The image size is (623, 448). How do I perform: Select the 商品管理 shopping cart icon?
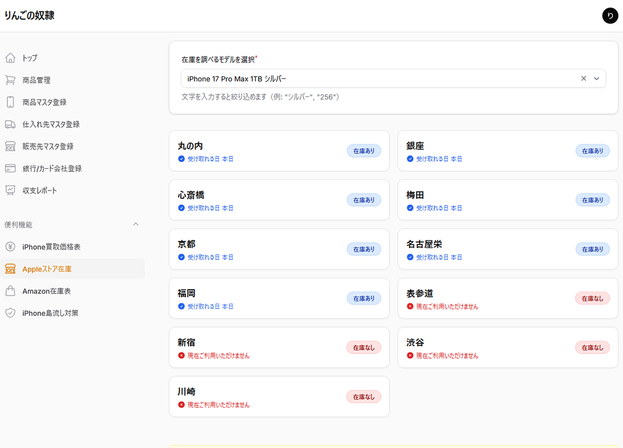pyautogui.click(x=10, y=80)
